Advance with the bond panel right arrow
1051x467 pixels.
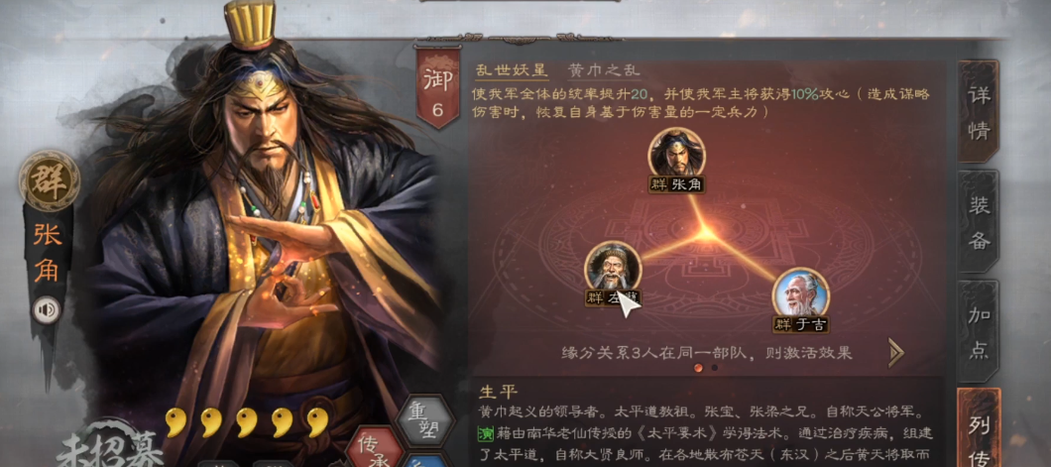pos(896,352)
